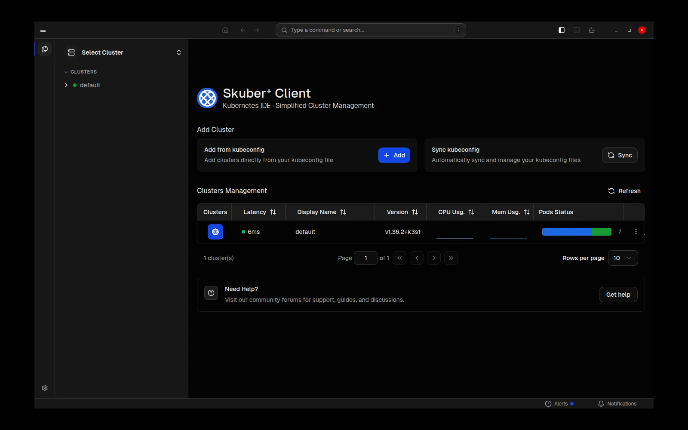688x430 pixels.
Task: Toggle the bottom panel layout
Action: coord(577,30)
